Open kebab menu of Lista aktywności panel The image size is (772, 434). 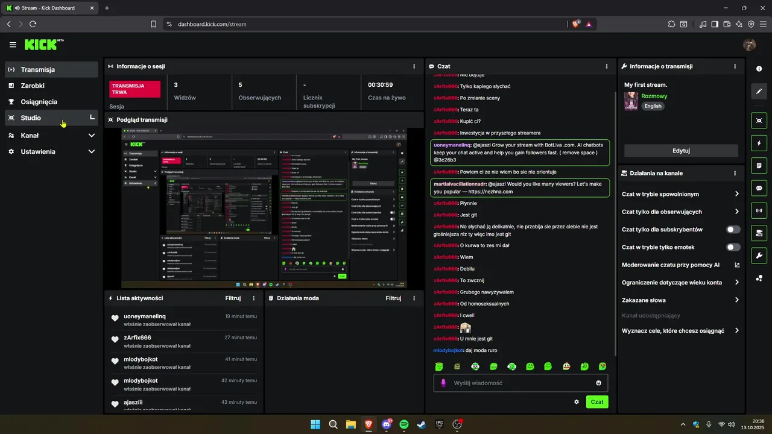pyautogui.click(x=253, y=298)
